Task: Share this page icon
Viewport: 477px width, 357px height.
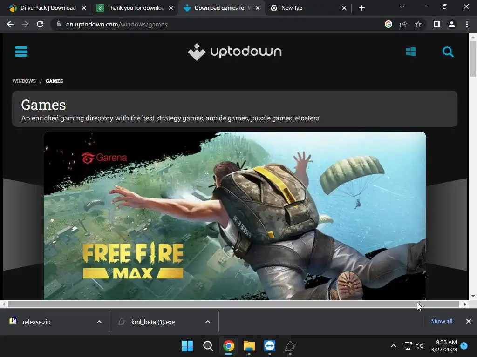Action: (403, 24)
